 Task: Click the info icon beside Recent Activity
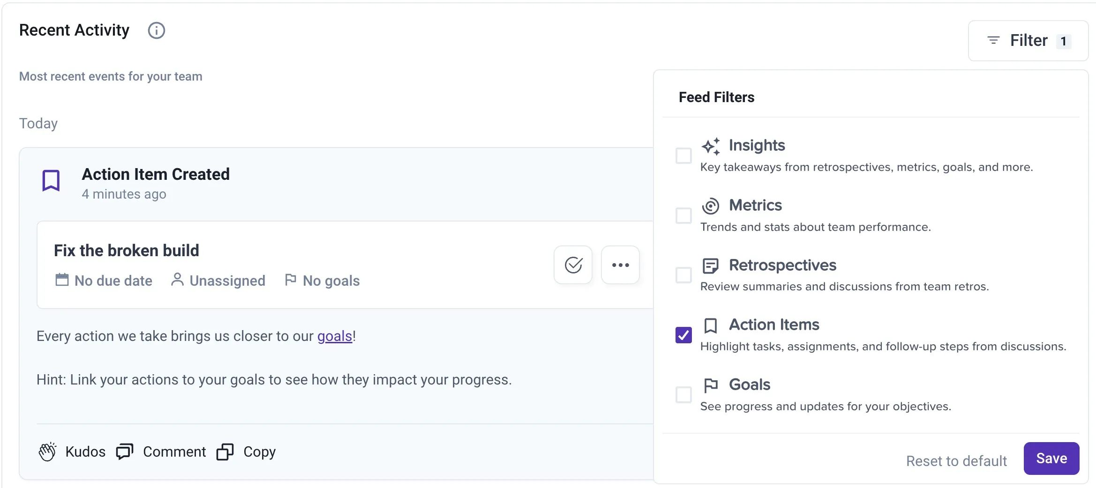157,30
